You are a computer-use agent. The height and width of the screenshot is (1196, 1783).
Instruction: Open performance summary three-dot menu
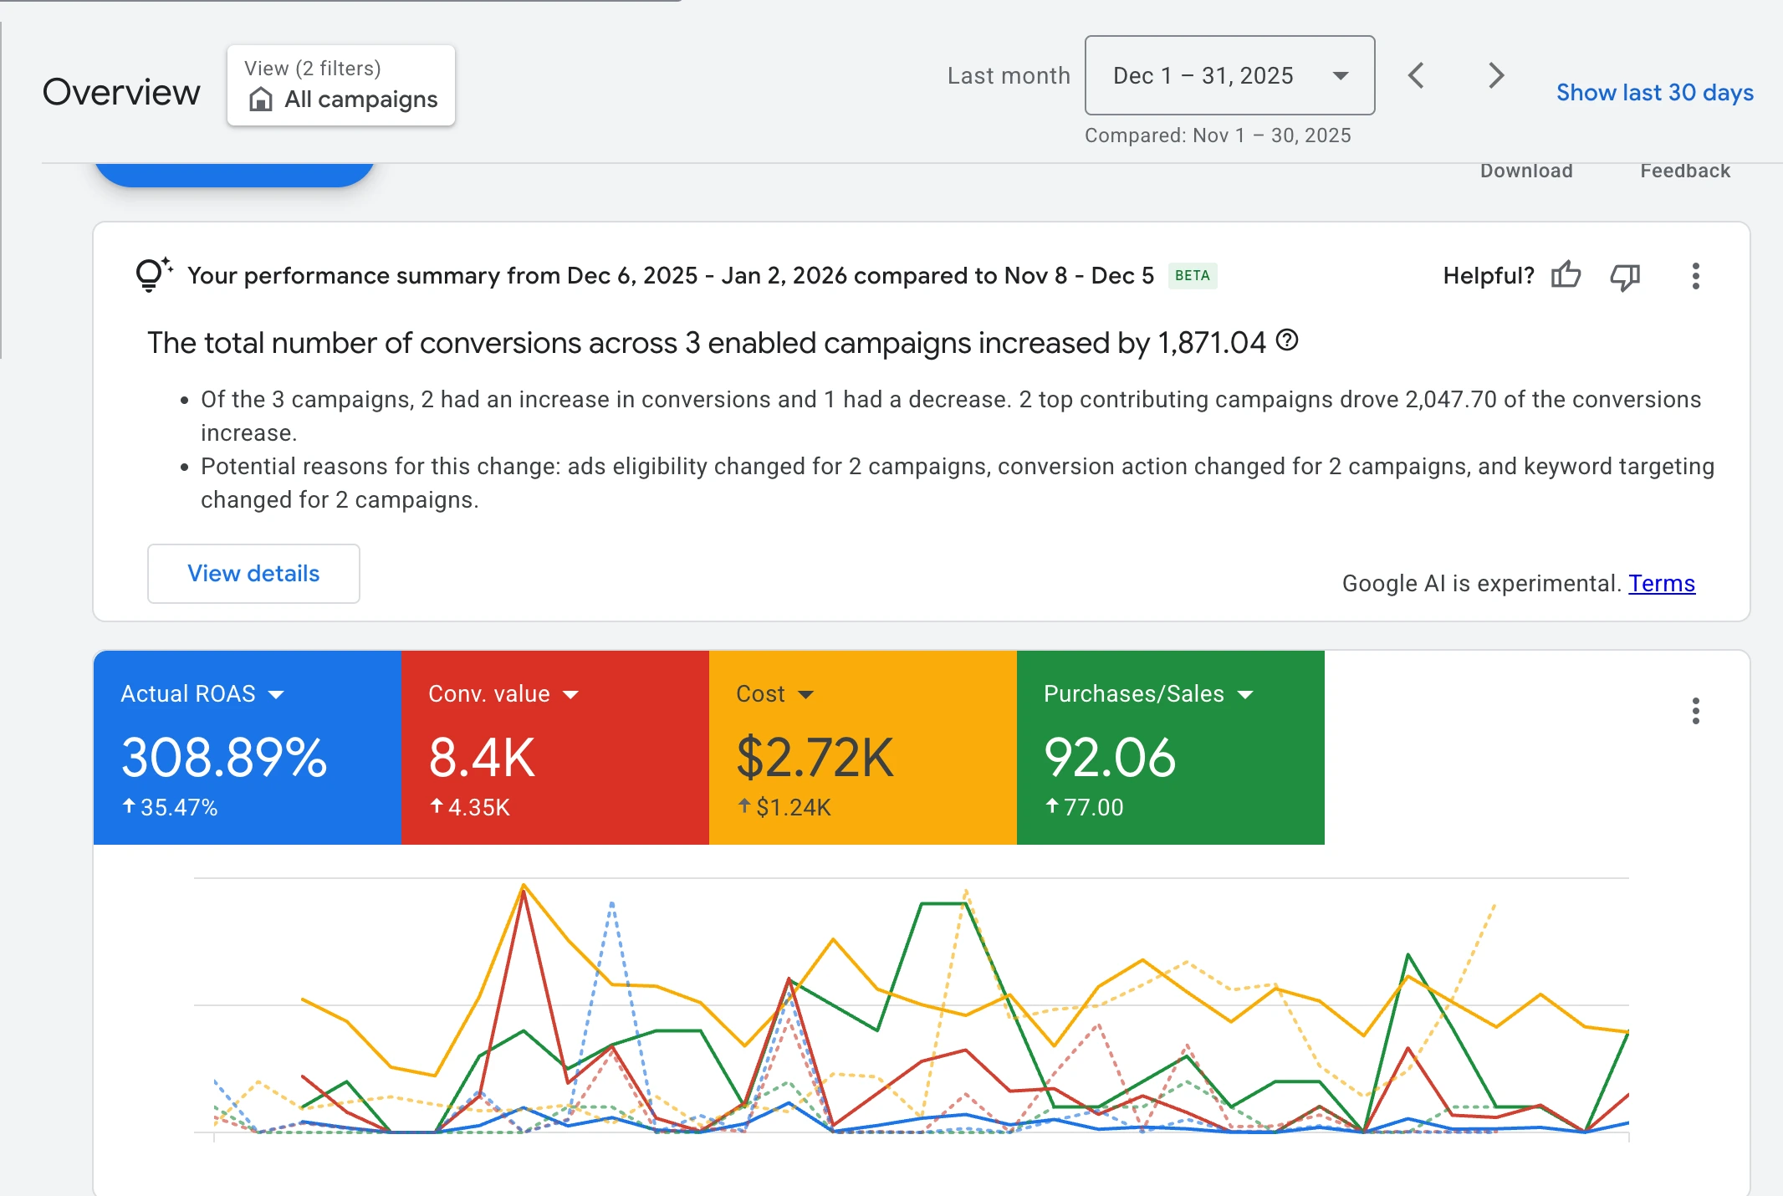(x=1695, y=276)
